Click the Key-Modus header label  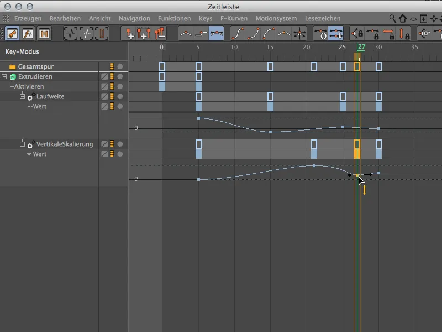(22, 51)
